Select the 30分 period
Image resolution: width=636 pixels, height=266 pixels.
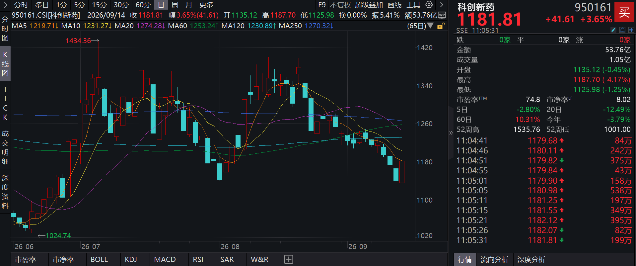point(121,5)
